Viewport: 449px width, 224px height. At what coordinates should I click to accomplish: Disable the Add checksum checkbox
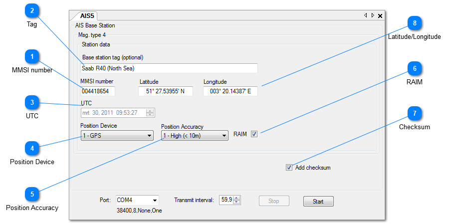[x=289, y=168]
